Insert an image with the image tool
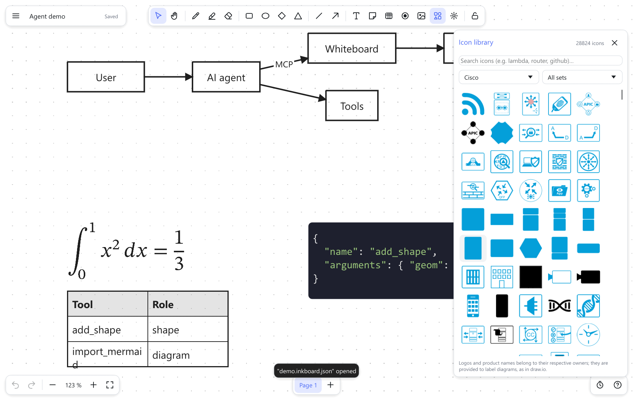This screenshot has height=400, width=633. tap(422, 16)
